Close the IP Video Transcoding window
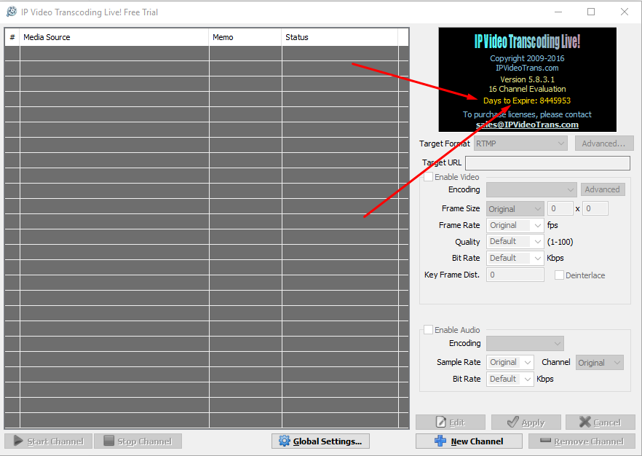The image size is (642, 456). tap(624, 12)
